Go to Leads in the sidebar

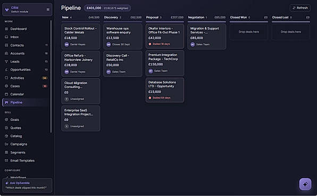26,62
